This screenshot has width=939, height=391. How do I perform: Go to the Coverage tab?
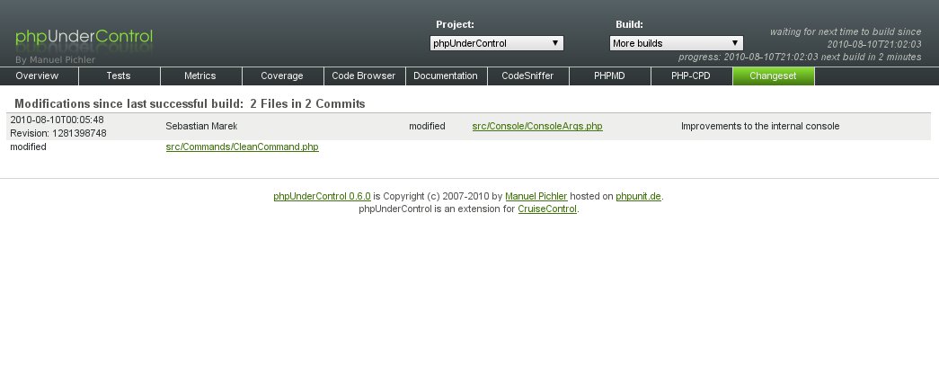282,76
